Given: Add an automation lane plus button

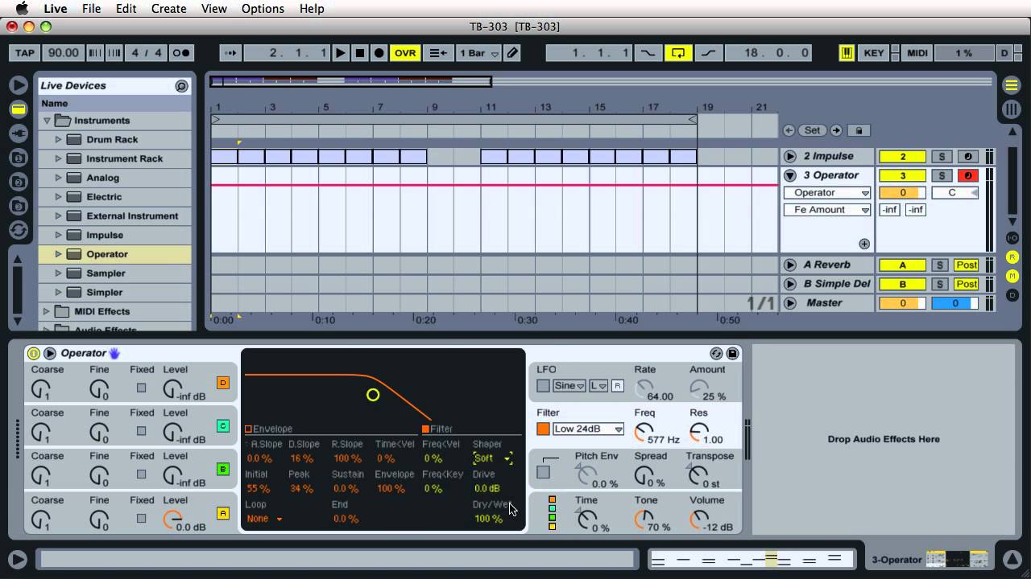Looking at the screenshot, I should coord(864,244).
